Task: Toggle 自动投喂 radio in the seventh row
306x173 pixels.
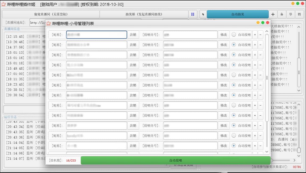Action: point(233,95)
